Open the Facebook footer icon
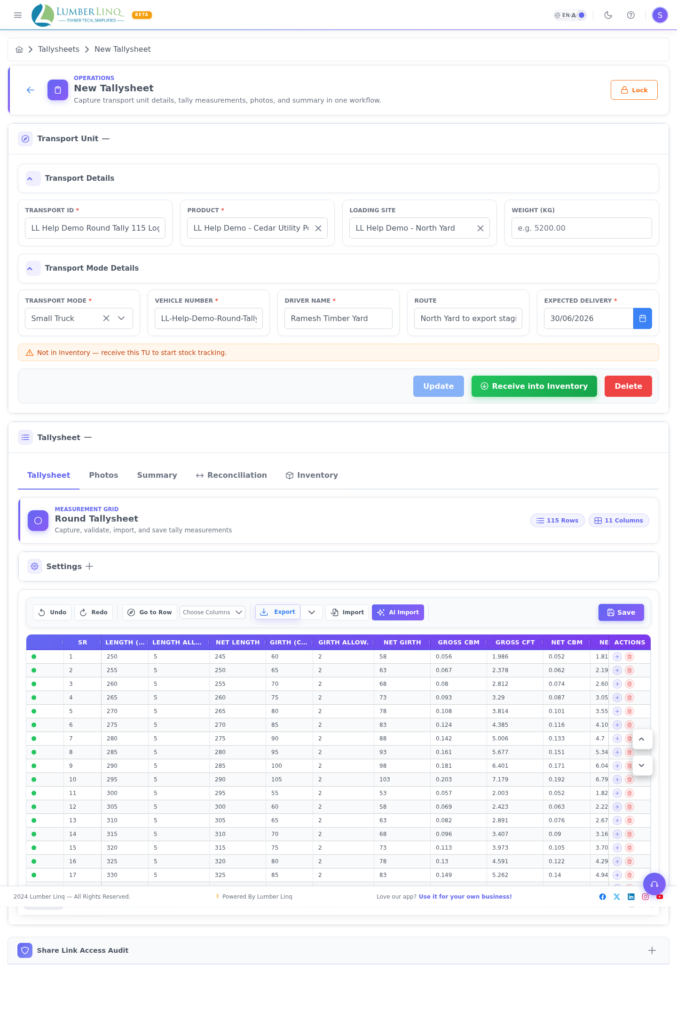 click(x=603, y=897)
